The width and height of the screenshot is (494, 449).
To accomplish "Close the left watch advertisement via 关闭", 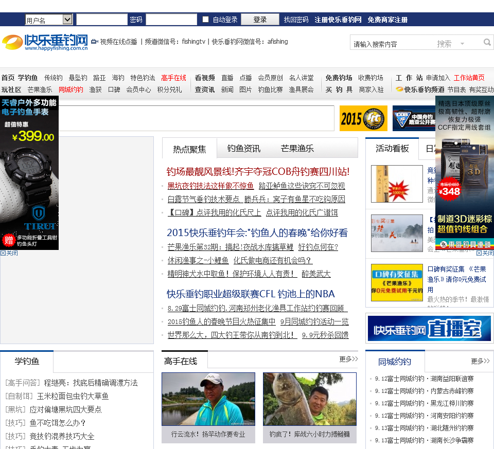I will coord(9,253).
